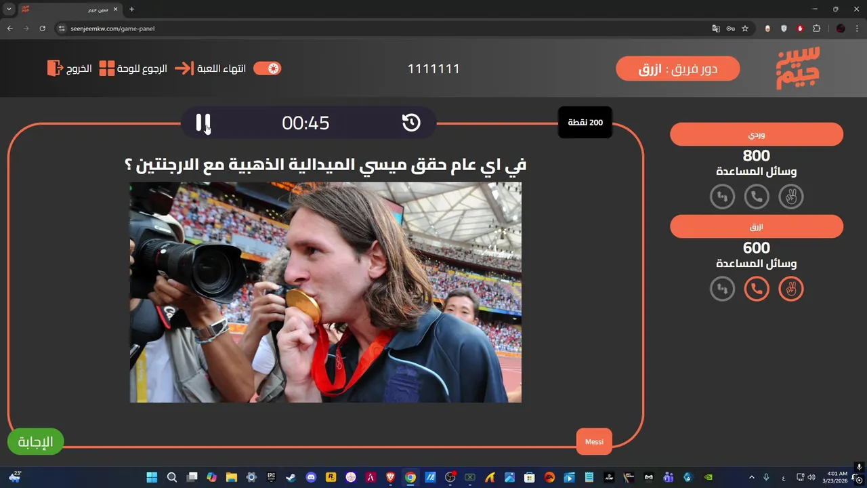Screen dimensions: 867x488
Task: Use وردي team's phone call help icon
Action: (x=757, y=197)
